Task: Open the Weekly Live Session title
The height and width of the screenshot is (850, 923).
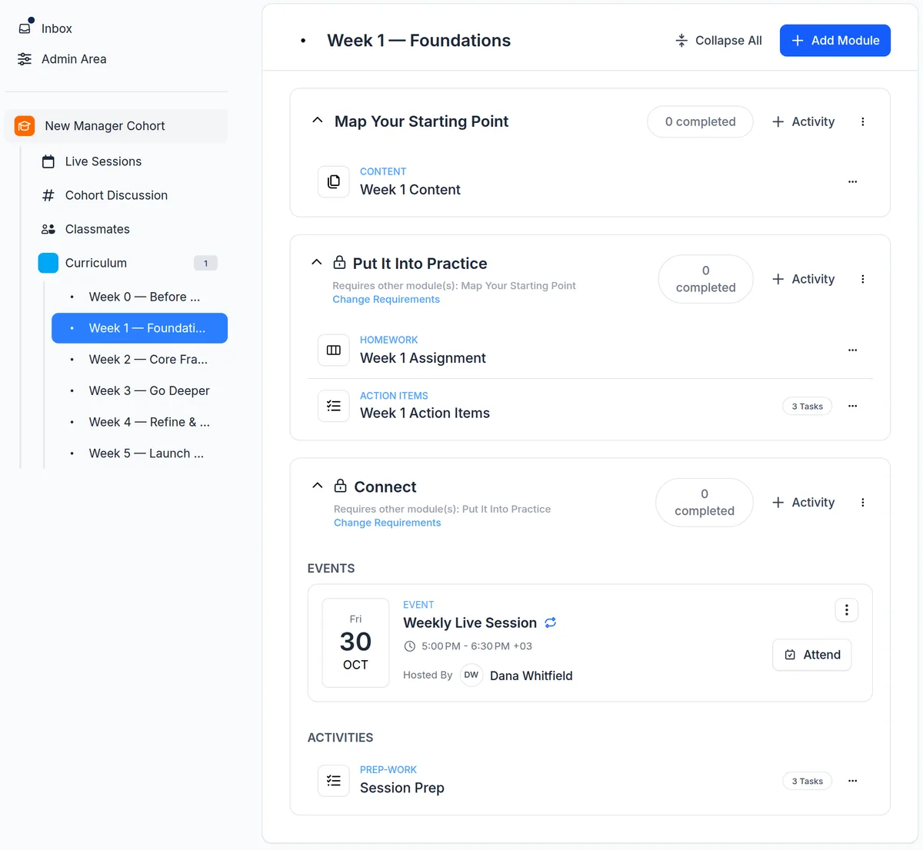Action: tap(470, 623)
